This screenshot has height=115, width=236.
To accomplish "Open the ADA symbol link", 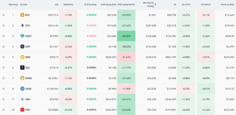I will (x=28, y=99).
